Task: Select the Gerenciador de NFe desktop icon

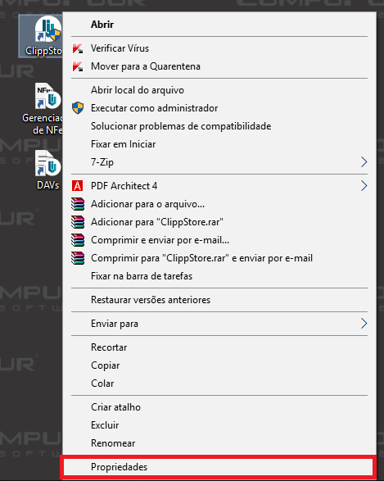Action: (x=47, y=96)
